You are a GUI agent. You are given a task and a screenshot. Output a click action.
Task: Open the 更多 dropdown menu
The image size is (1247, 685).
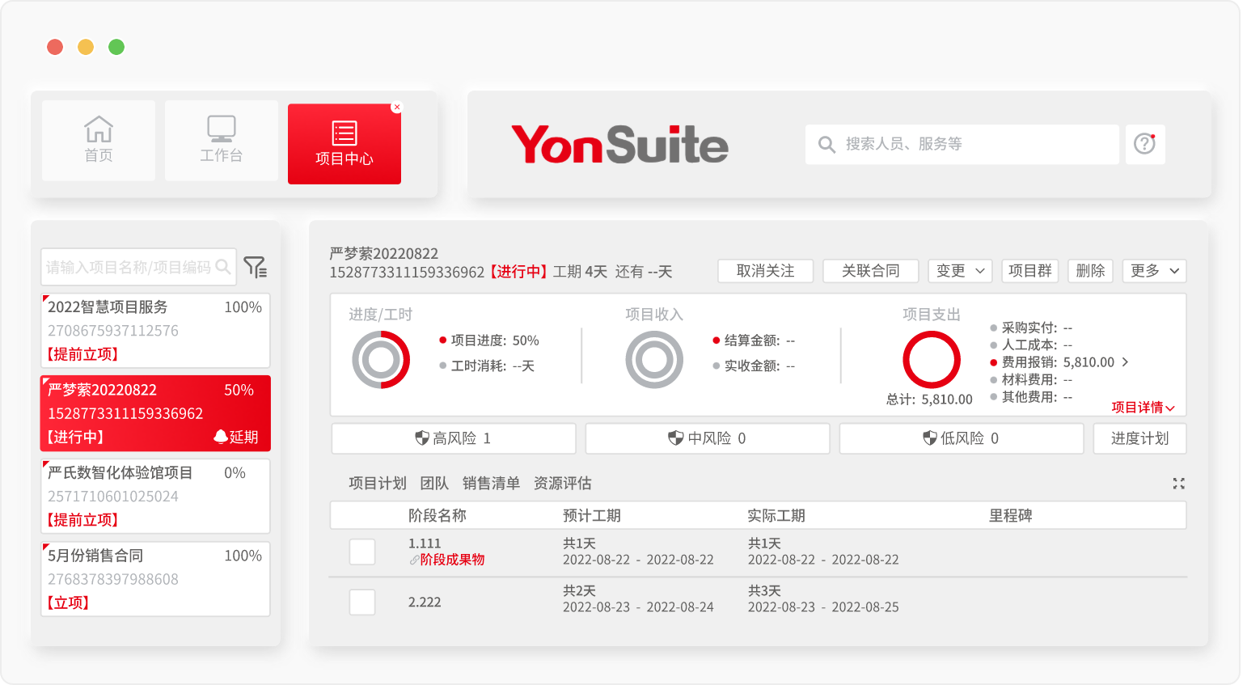click(1154, 271)
